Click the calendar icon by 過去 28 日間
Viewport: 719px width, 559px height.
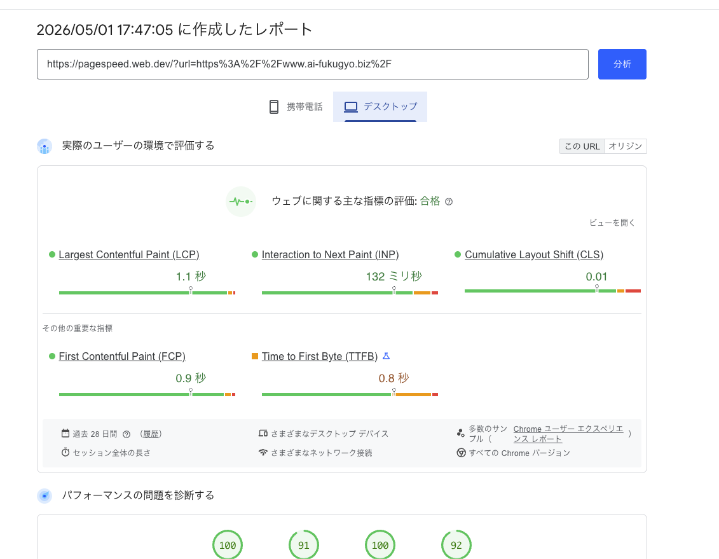[x=65, y=433]
